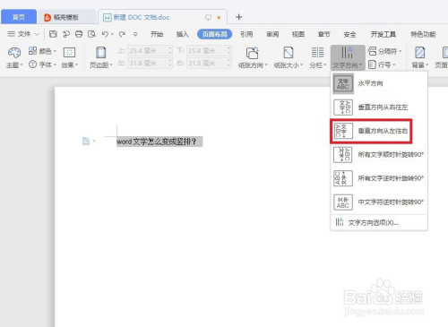448x327 pixels.
Task: Undo the last action
Action: 105,34
